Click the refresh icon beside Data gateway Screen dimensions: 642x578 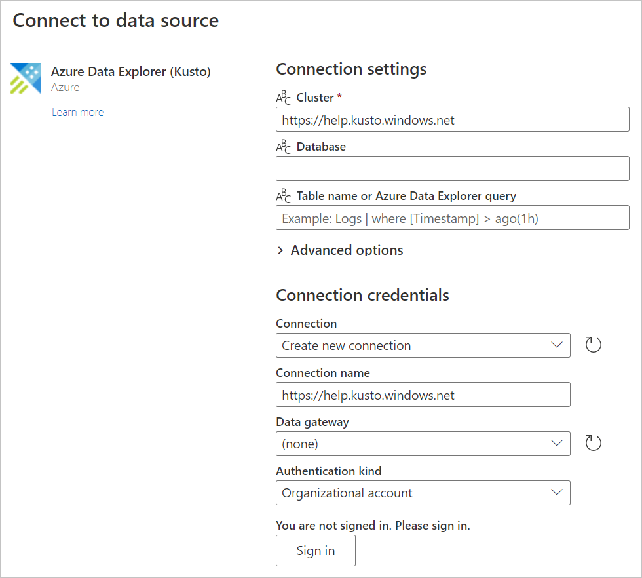coord(593,442)
